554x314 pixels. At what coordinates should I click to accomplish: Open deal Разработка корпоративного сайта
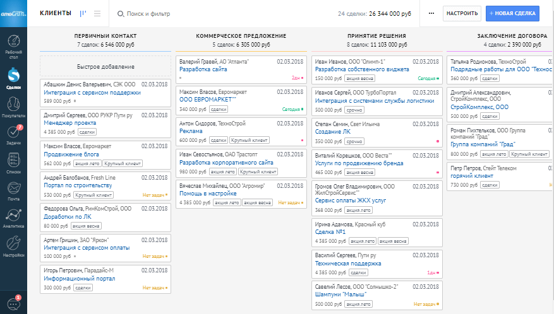coord(226,163)
